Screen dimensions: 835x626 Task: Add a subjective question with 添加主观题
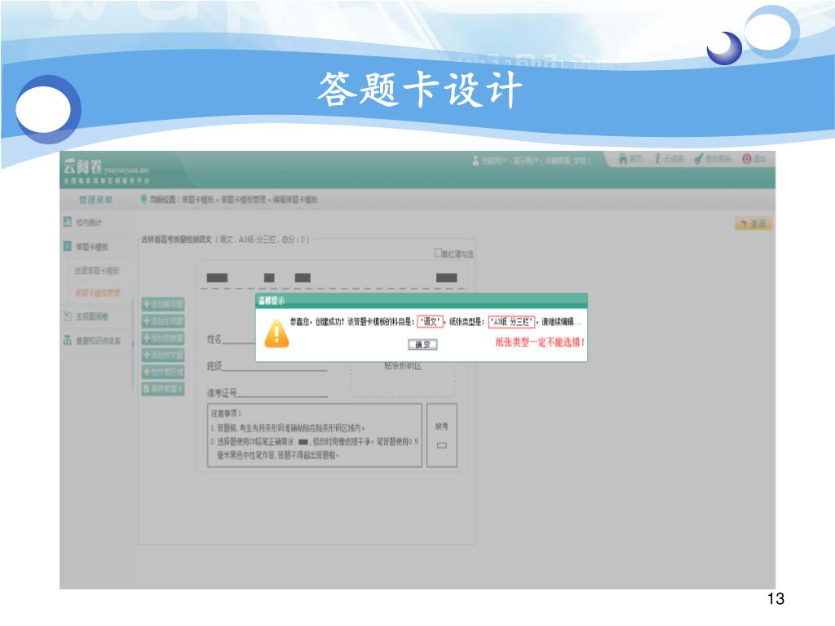tap(163, 321)
